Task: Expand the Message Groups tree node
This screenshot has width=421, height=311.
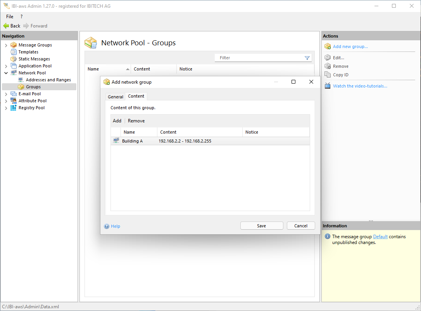Action: 6,45
